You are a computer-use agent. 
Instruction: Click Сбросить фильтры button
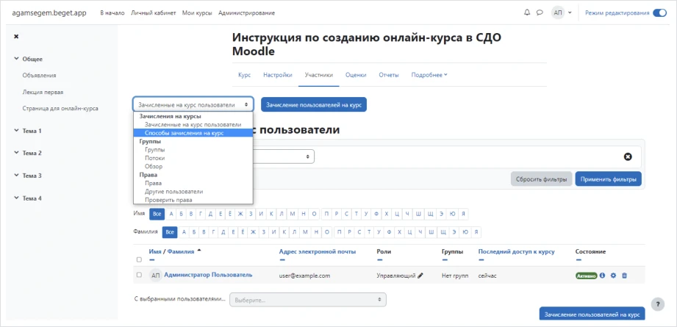pos(542,179)
